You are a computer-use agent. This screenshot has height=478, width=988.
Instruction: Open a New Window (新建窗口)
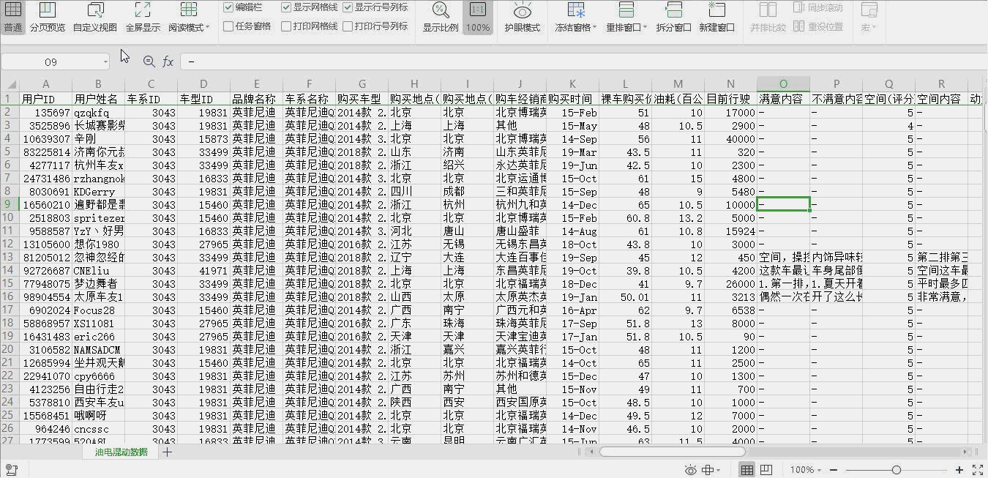point(716,17)
